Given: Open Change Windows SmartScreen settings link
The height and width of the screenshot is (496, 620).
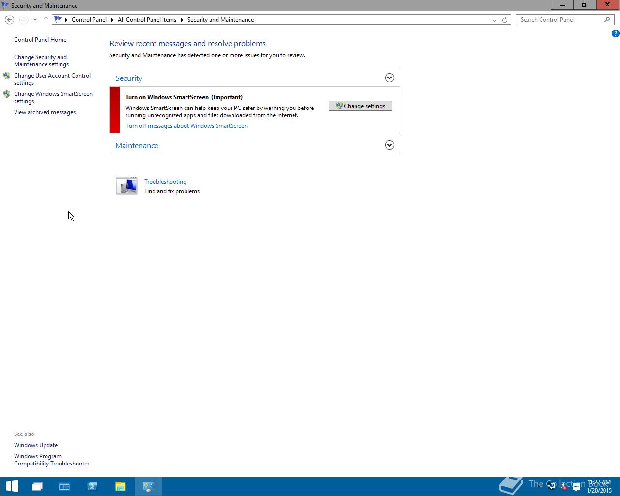Looking at the screenshot, I should point(53,97).
